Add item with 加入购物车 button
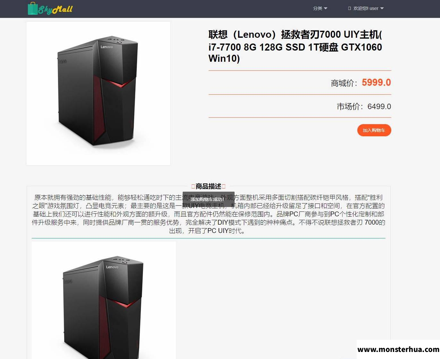440x359 pixels. [374, 130]
